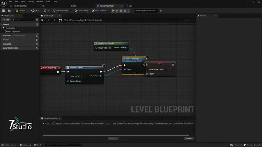The image size is (262, 147).
Task: Expand the Add to Viewport node chevron
Action: (134, 73)
